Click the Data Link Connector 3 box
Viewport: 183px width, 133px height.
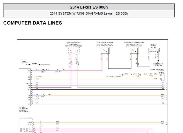click(x=25, y=87)
